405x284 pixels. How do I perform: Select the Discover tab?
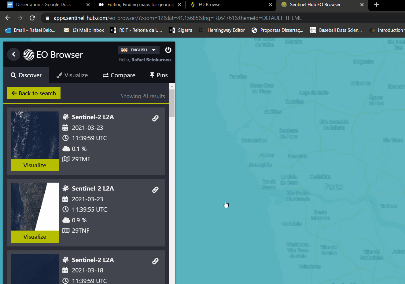coord(26,75)
